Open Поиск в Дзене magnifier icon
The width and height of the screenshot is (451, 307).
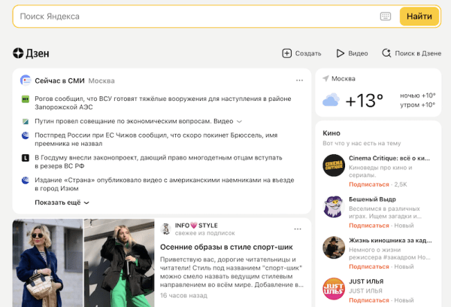pos(386,53)
